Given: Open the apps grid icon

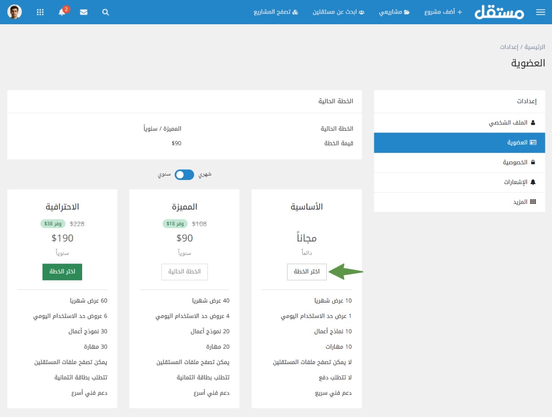Looking at the screenshot, I should pyautogui.click(x=40, y=13).
